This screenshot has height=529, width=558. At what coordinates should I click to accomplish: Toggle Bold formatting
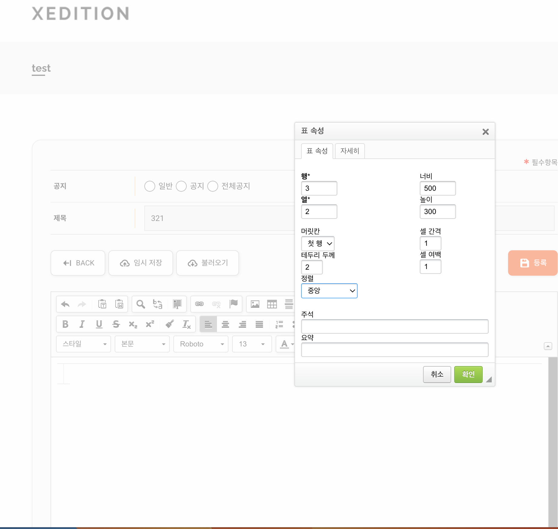(x=65, y=324)
